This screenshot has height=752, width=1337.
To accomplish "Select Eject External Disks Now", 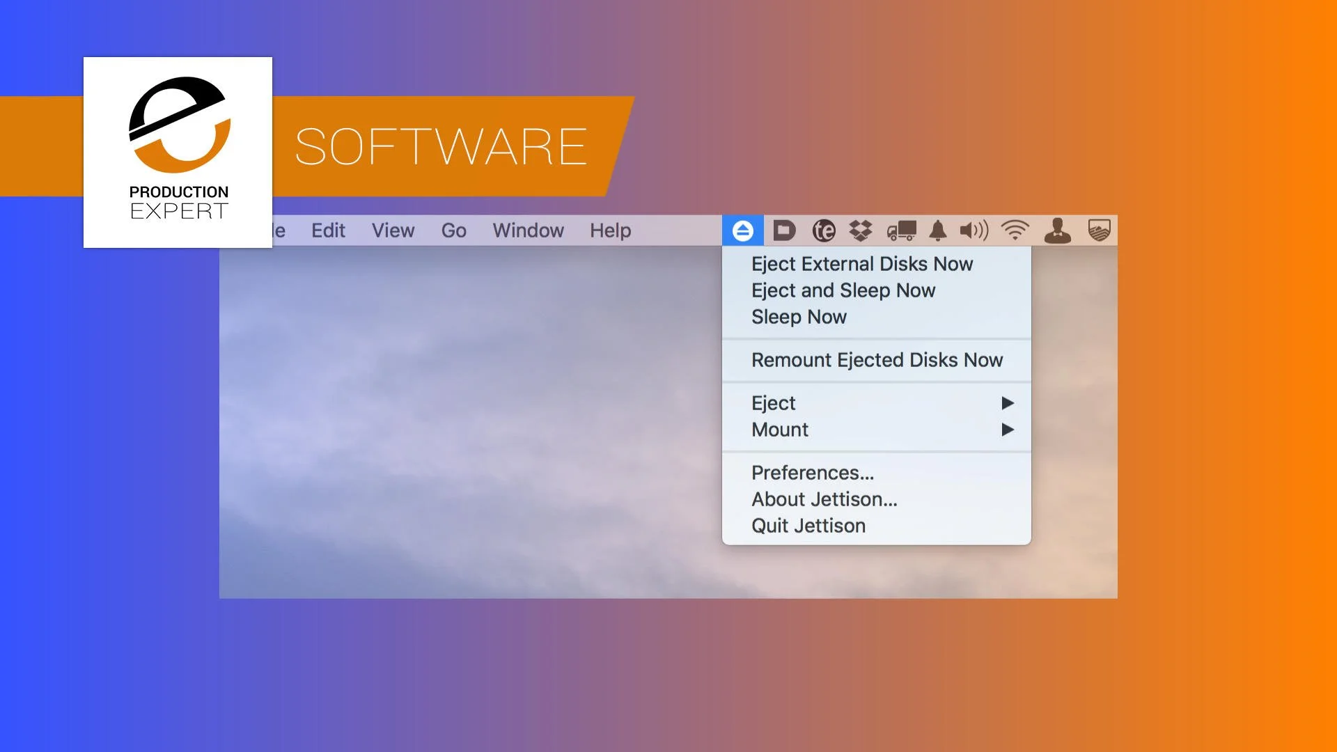I will [861, 264].
